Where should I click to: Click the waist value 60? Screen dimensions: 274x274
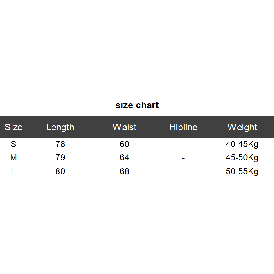point(124,144)
